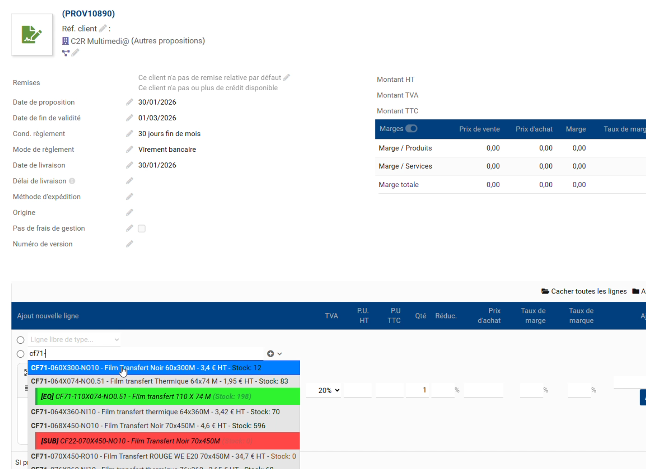646x469 pixels.
Task: Edit Date de fin de validité pencil
Action: pos(130,118)
